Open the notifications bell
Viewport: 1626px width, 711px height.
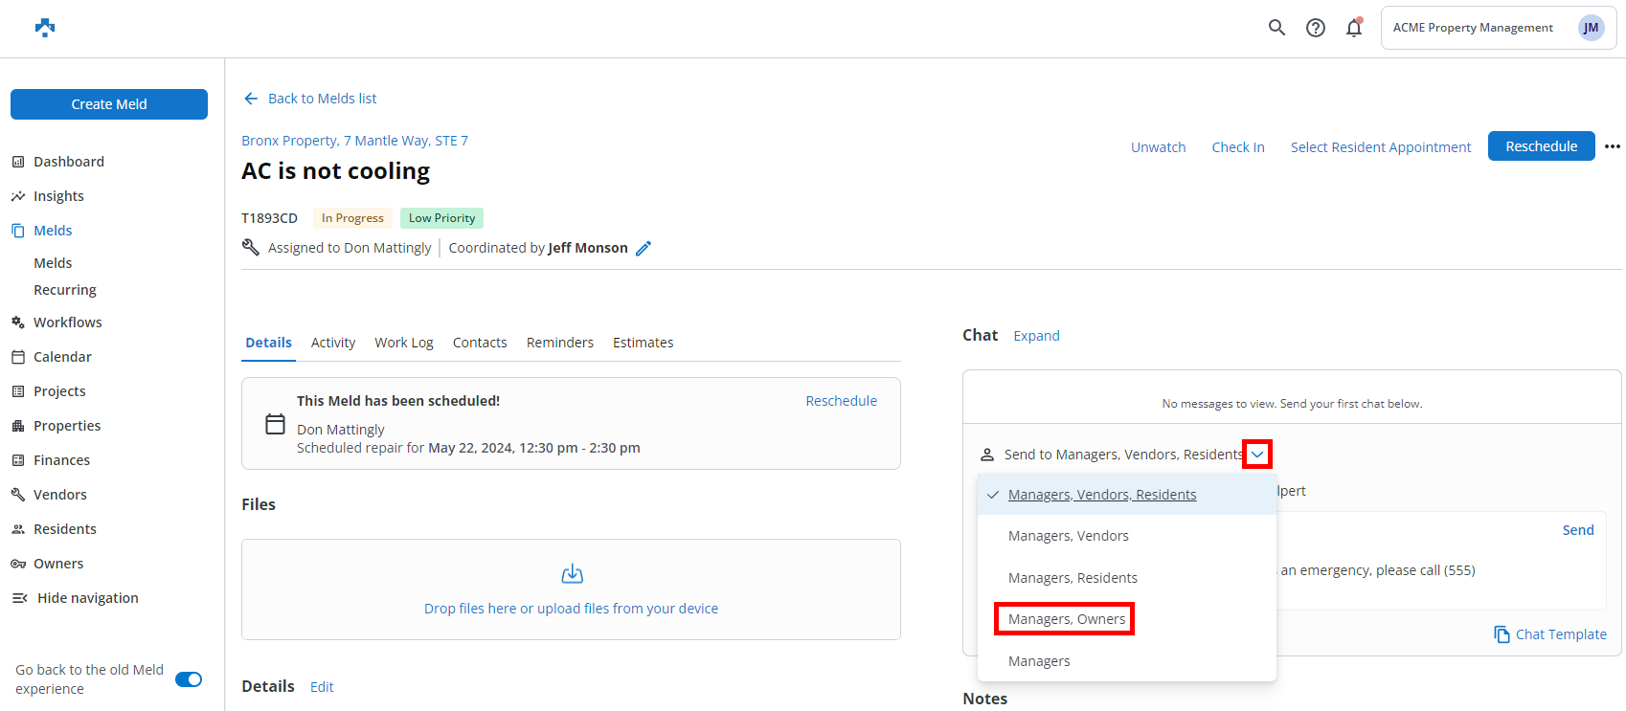1353,28
